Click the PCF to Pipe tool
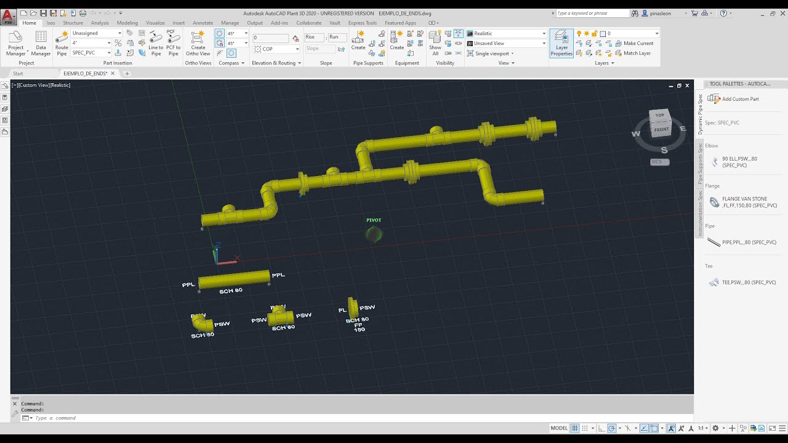 (x=174, y=43)
